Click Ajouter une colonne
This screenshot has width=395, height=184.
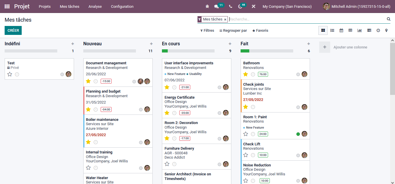(343, 47)
